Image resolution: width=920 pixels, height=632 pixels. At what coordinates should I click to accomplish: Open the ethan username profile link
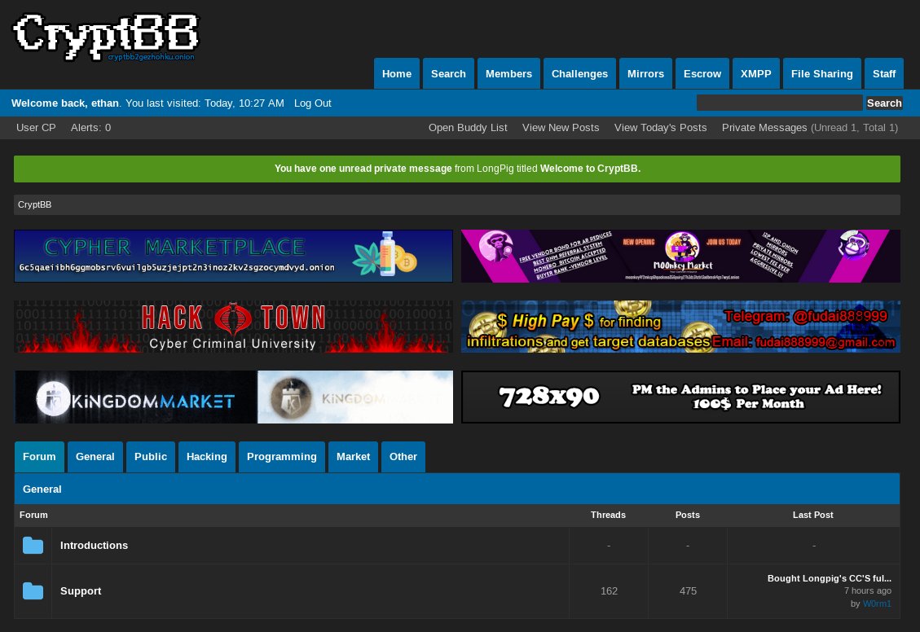pyautogui.click(x=105, y=103)
